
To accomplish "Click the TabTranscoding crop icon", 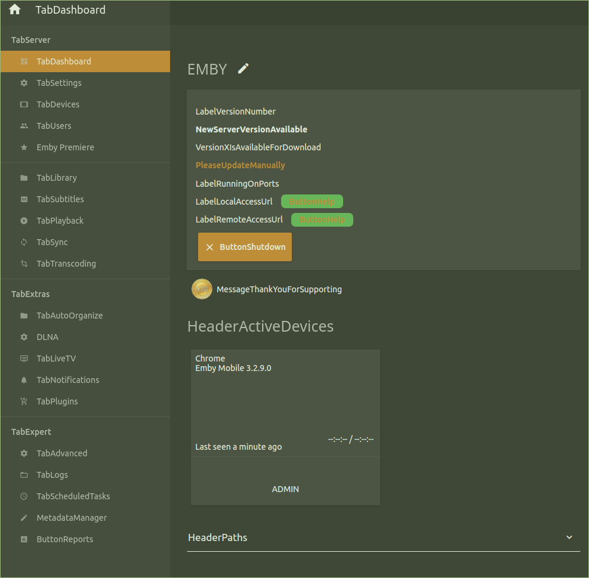I will click(24, 264).
